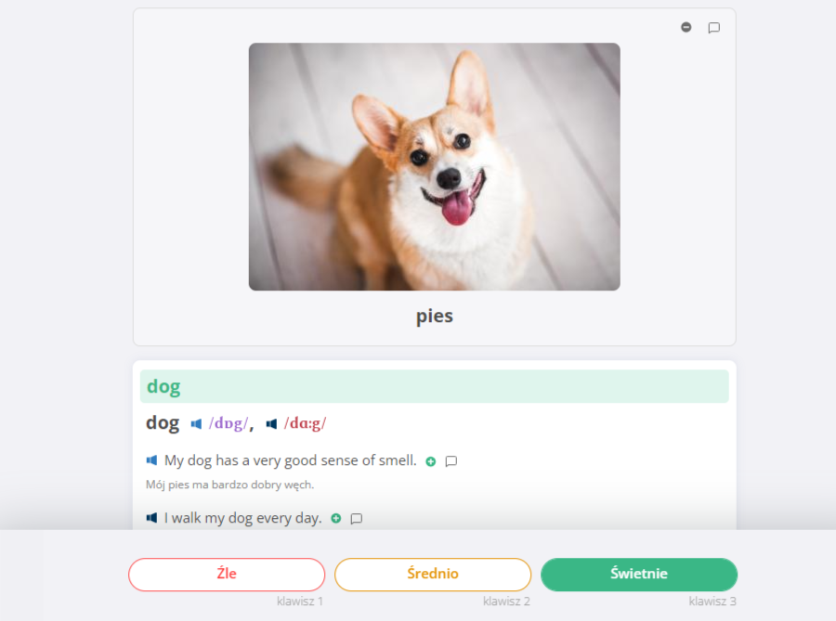
Task: Click the translation 'Mój pies ma bardzo dobry węch'
Action: (229, 485)
